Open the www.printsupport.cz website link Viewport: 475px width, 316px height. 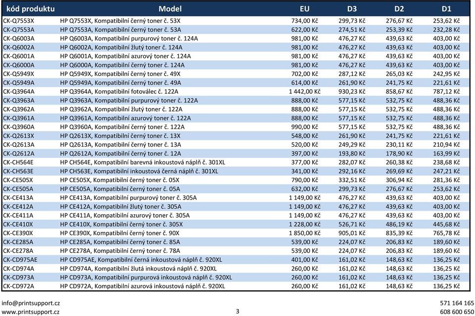30,312
